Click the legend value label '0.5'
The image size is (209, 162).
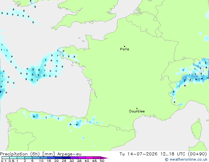pyautogui.click(x=12, y=161)
